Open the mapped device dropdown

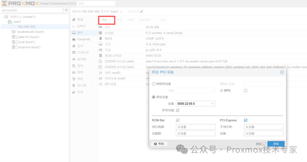212,91
